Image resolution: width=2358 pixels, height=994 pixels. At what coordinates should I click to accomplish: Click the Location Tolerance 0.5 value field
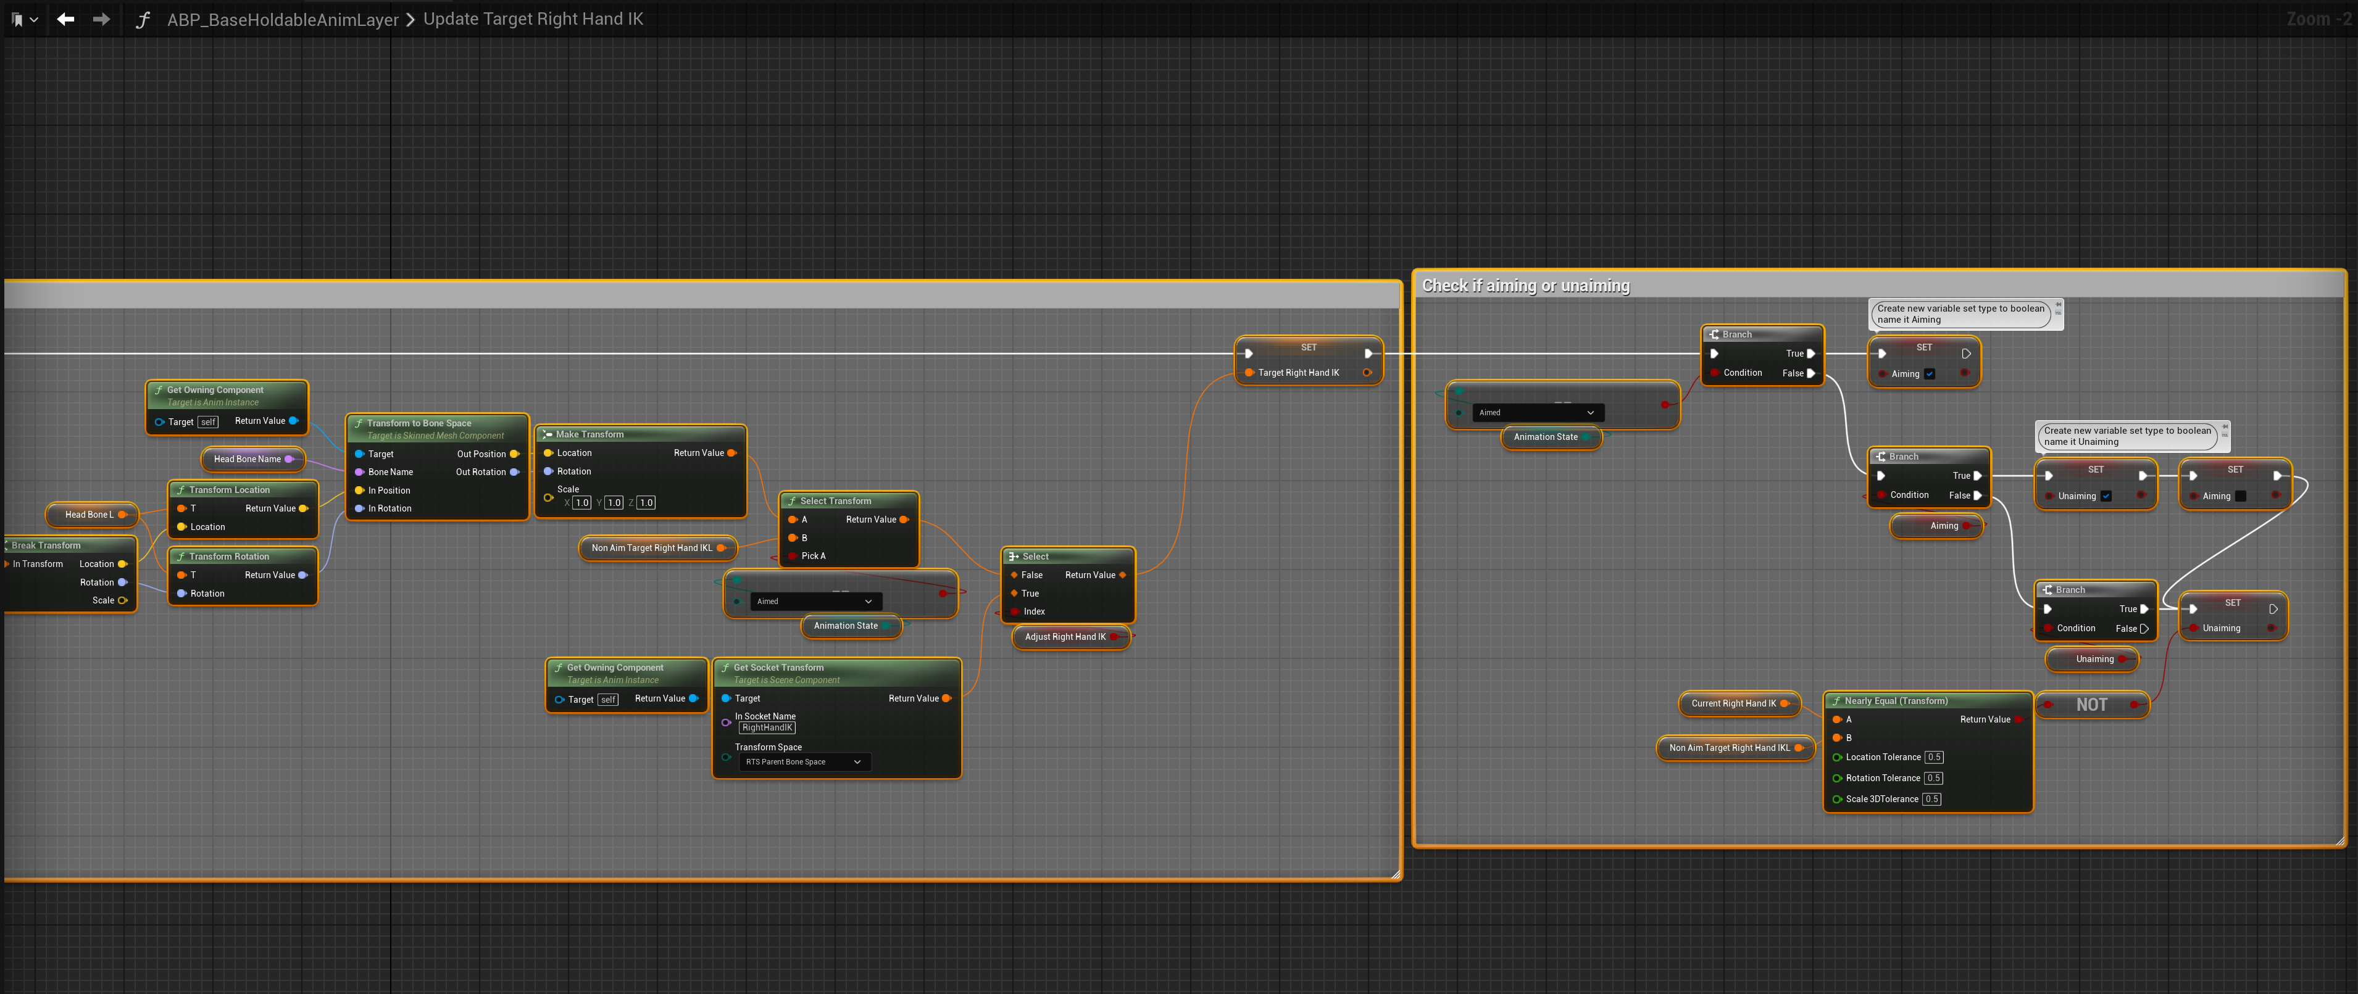click(x=1933, y=758)
